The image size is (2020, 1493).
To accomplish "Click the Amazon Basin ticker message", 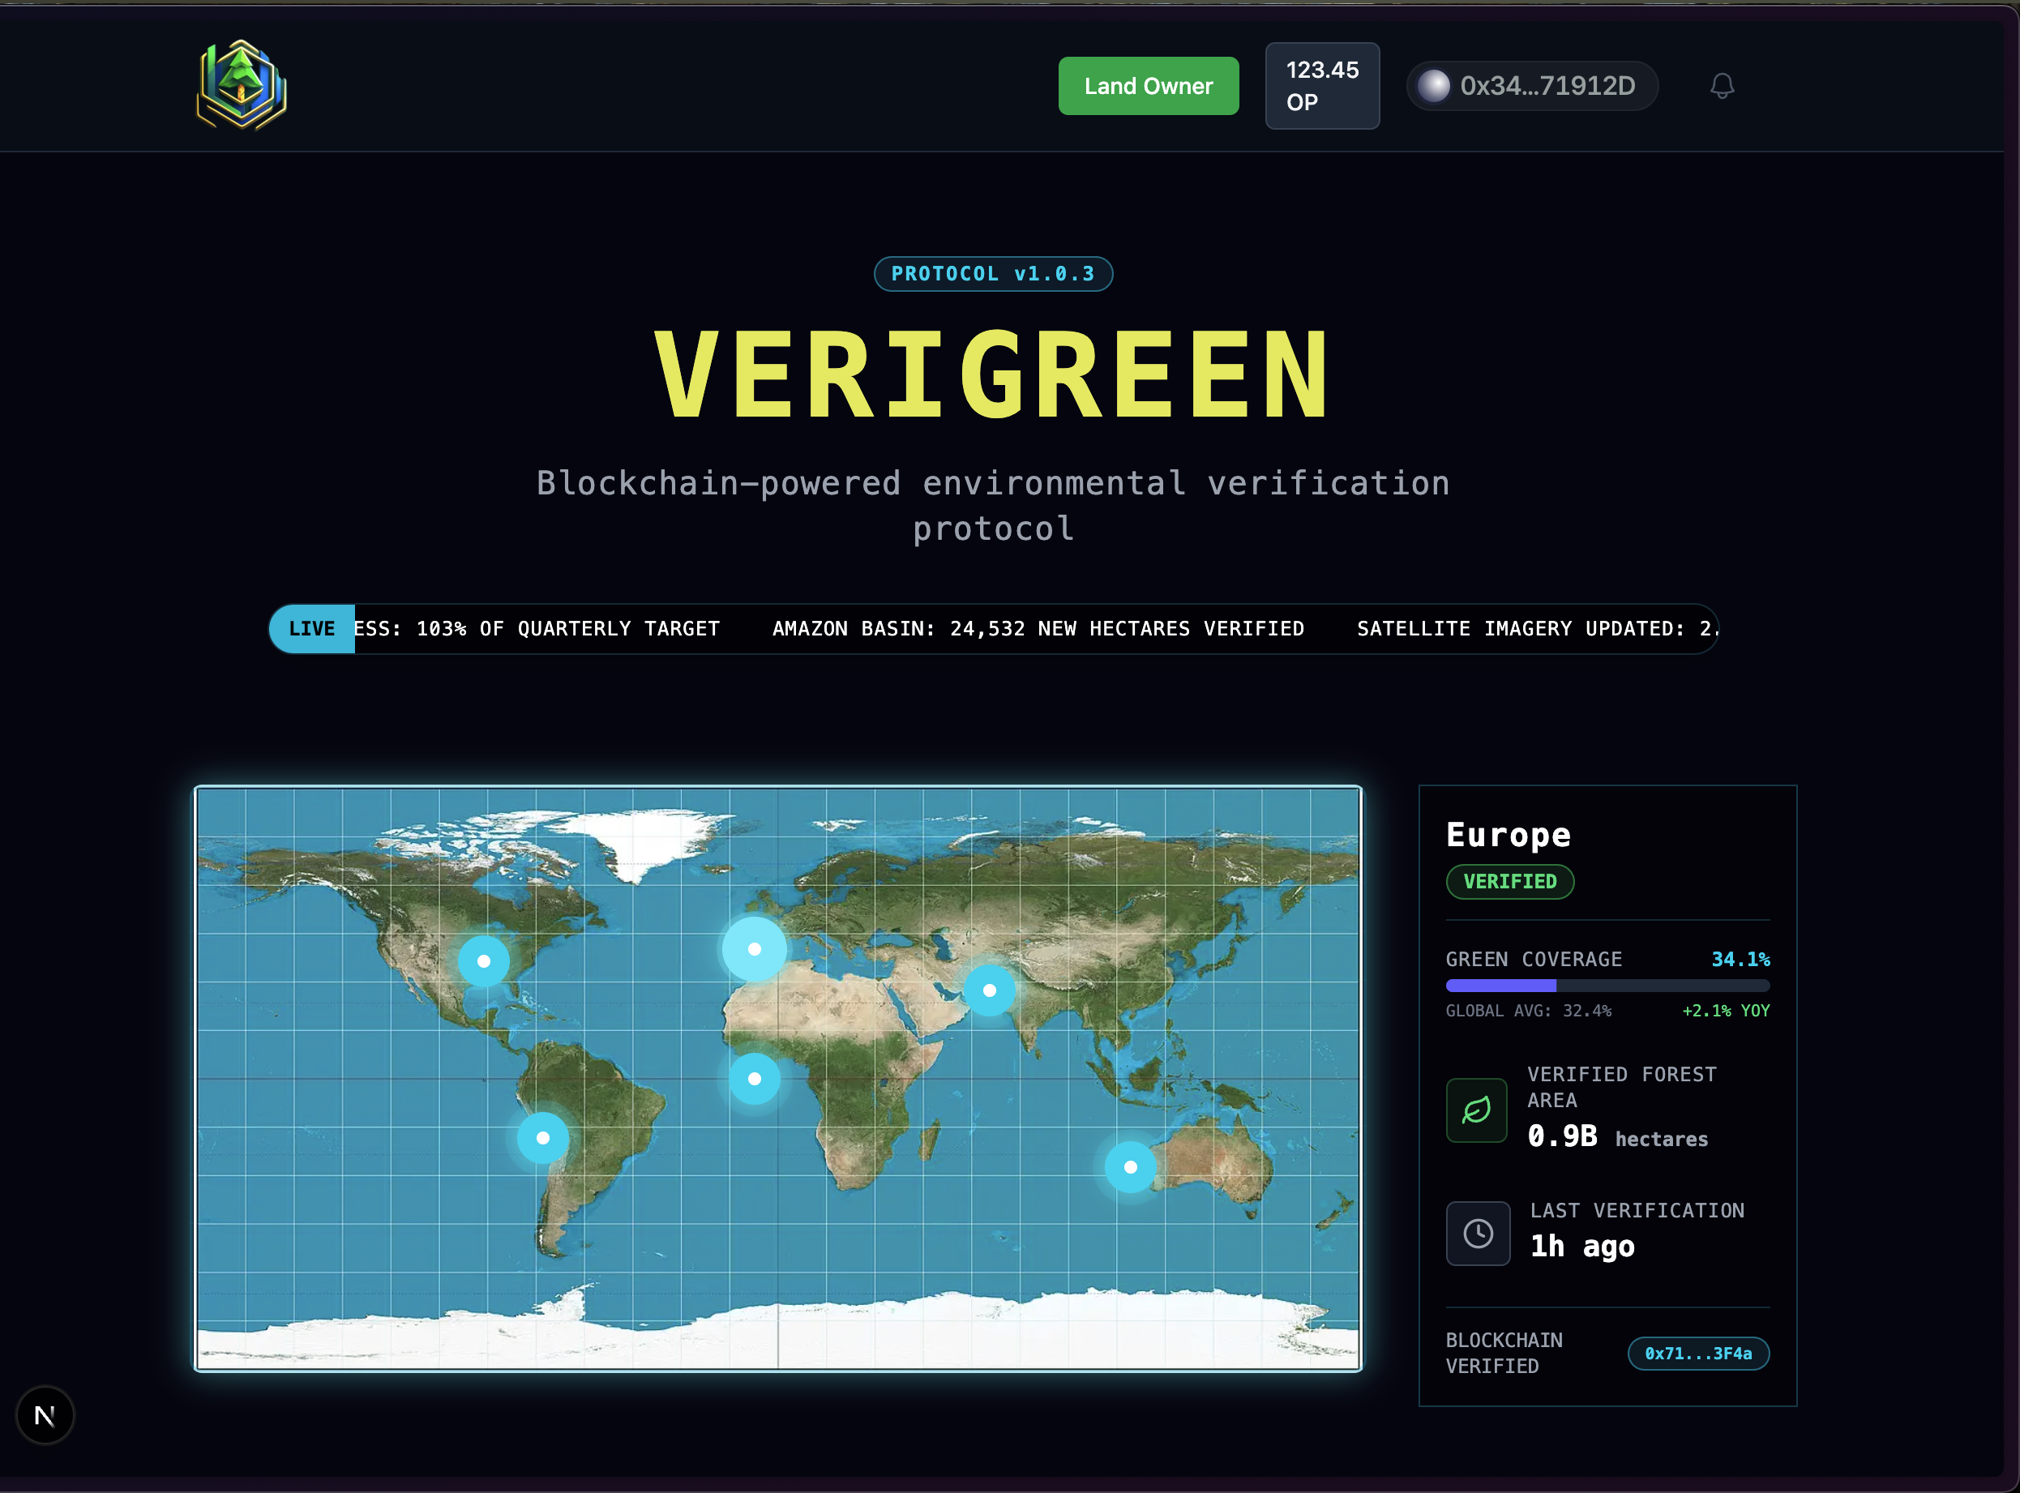I will (x=1037, y=628).
